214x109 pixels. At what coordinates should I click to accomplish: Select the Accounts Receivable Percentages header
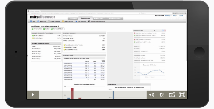click(46, 33)
